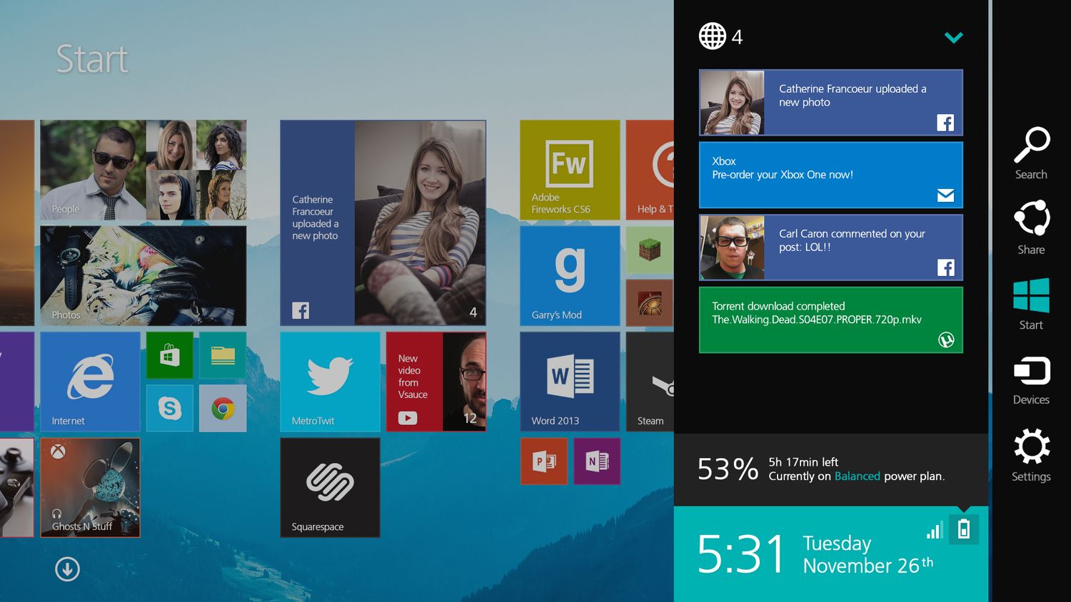Launch the Squarespace tile
1071x602 pixels.
[330, 487]
